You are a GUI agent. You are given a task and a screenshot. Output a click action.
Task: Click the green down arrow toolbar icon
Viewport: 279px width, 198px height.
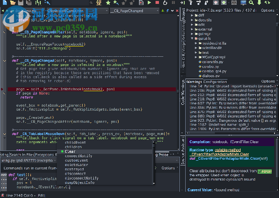[259, 2]
